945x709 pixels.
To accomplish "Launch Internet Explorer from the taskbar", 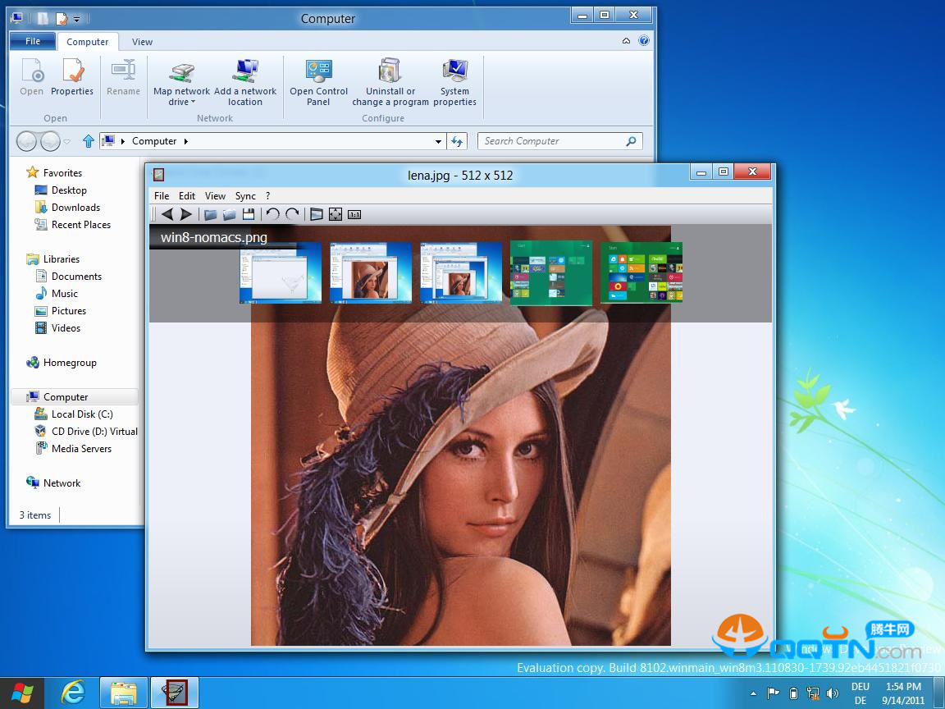I will click(74, 693).
